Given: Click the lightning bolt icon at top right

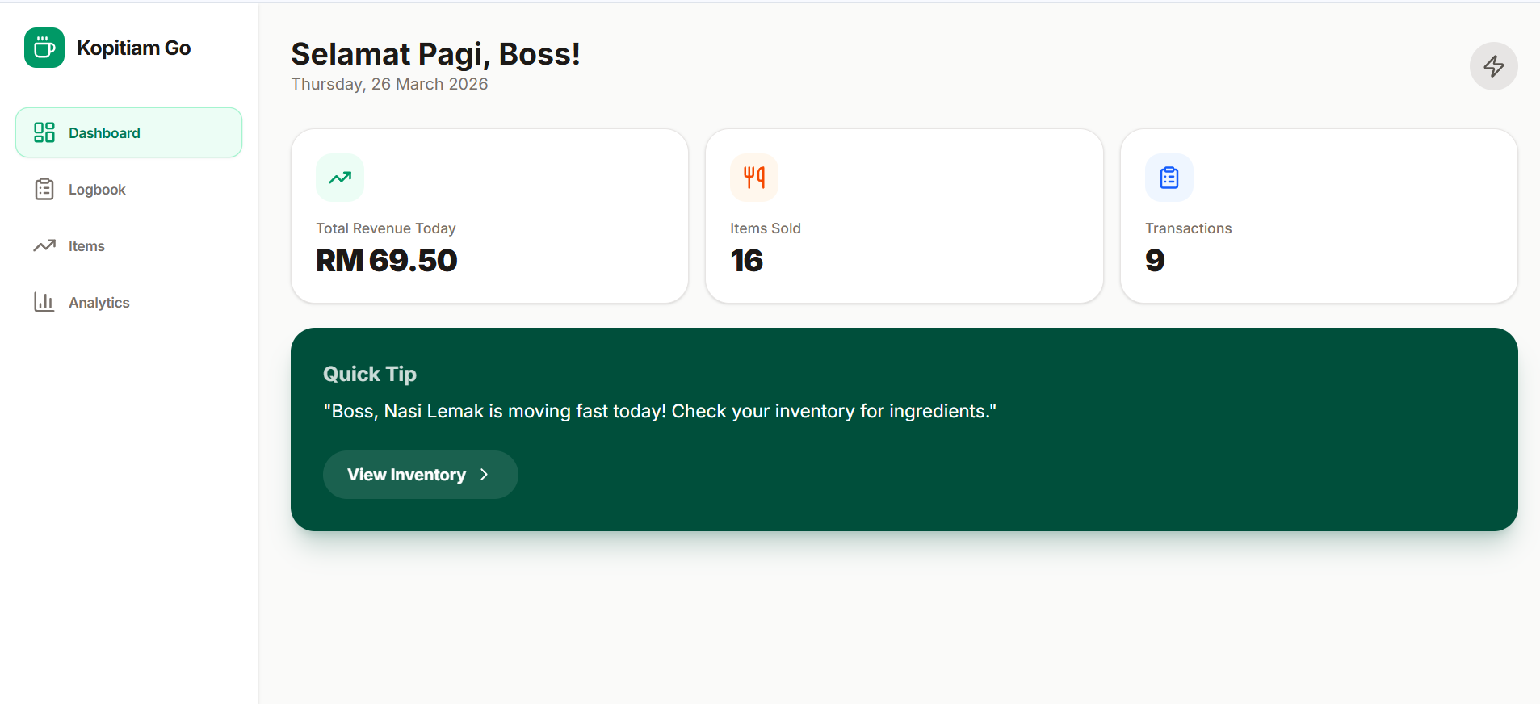Looking at the screenshot, I should 1493,65.
